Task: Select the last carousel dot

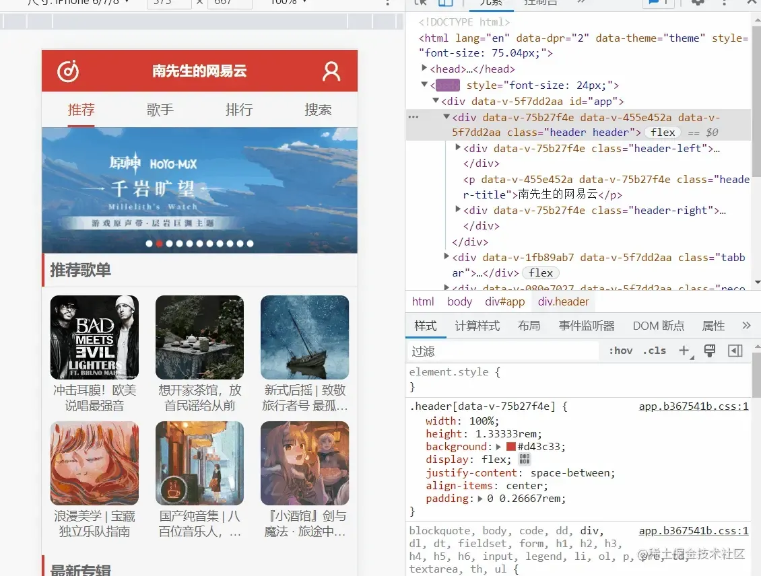Action: pyautogui.click(x=250, y=244)
